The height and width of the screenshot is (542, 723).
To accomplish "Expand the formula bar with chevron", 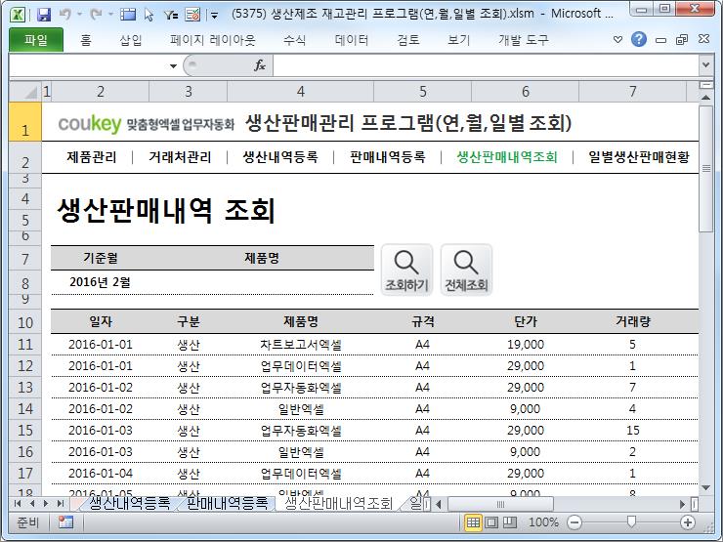I will click(705, 65).
